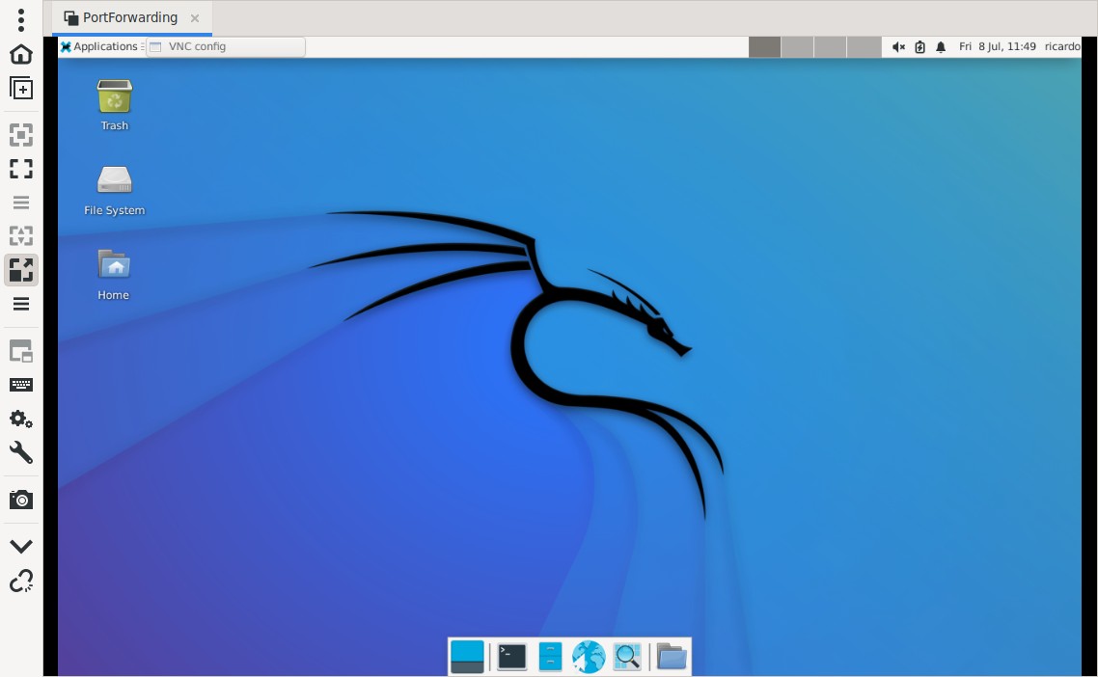Viewport: 1098px width, 677px height.
Task: Open the ricardo user menu in the panel
Action: 1062,46
